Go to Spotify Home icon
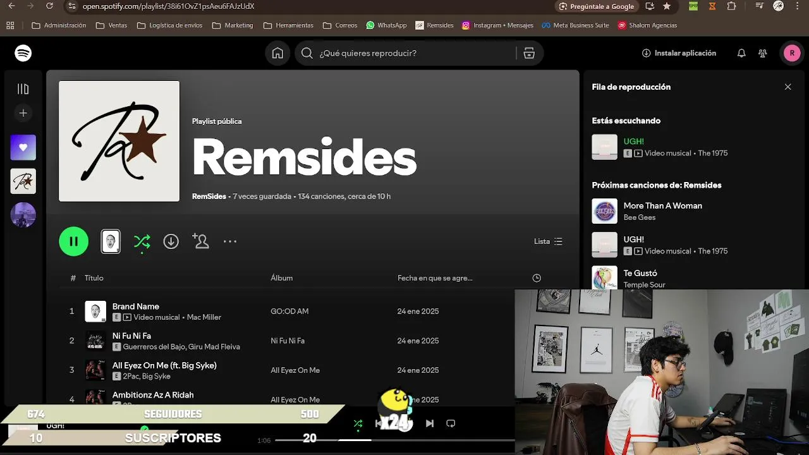The height and width of the screenshot is (455, 809). pyautogui.click(x=277, y=53)
